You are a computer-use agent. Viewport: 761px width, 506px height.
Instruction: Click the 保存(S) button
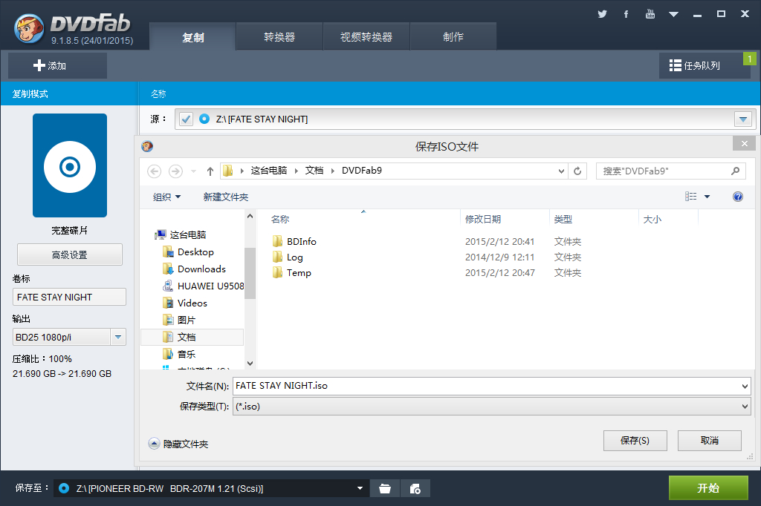pyautogui.click(x=635, y=441)
